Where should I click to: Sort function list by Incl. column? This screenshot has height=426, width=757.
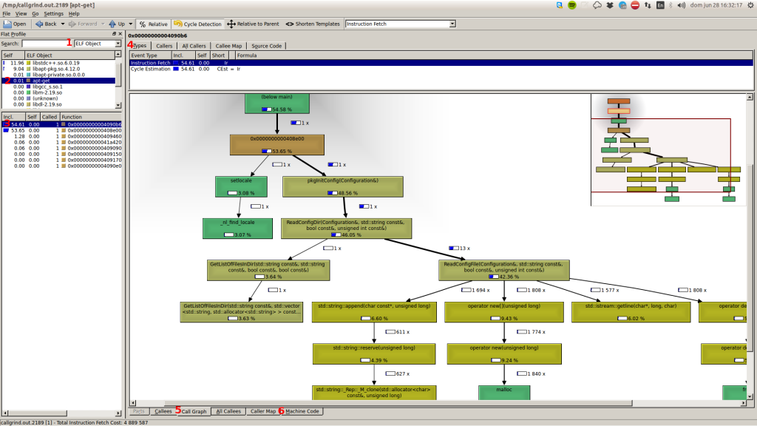pos(13,117)
